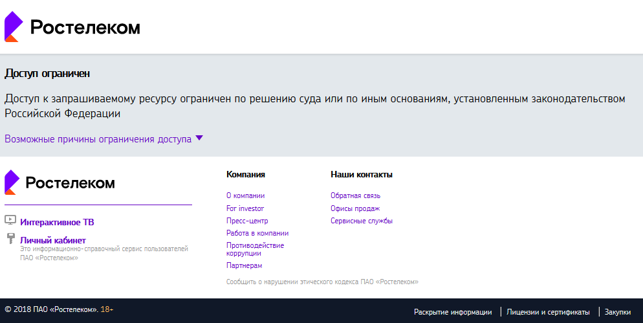The image size is (643, 323).
Task: Go to Личный кабинет
Action: [x=53, y=241]
